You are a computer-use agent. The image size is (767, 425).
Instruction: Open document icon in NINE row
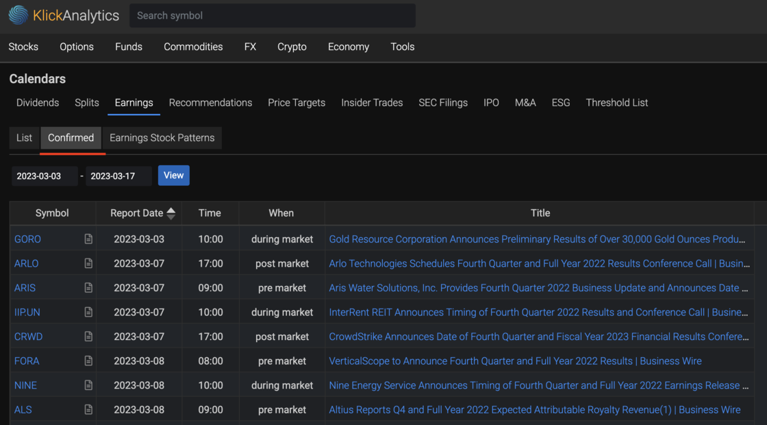(88, 385)
